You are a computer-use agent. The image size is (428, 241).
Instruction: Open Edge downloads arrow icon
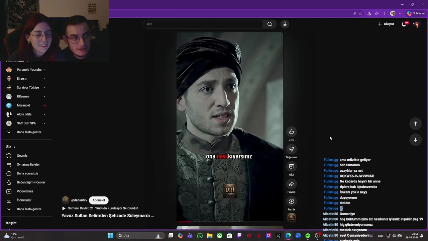tap(385, 13)
